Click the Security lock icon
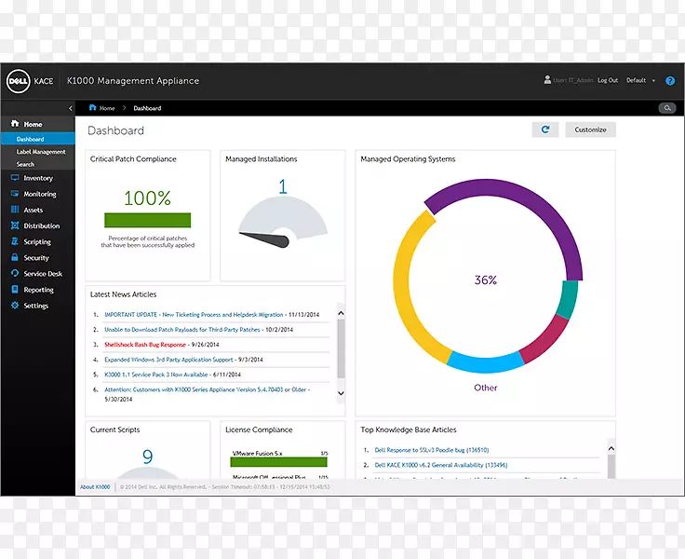Image resolution: width=685 pixels, height=559 pixels. (15, 257)
